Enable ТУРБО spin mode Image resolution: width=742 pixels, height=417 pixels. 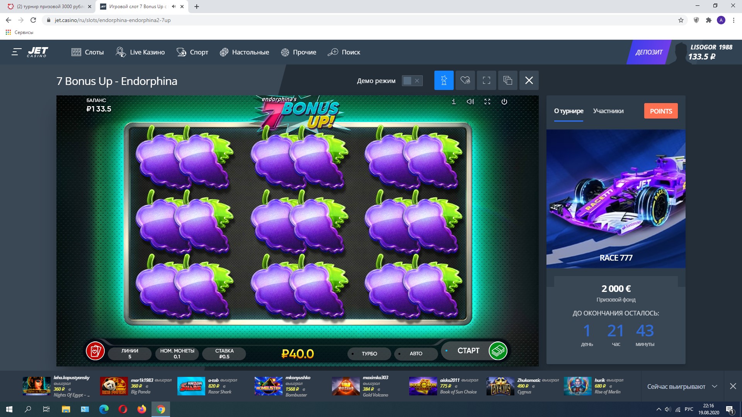369,353
